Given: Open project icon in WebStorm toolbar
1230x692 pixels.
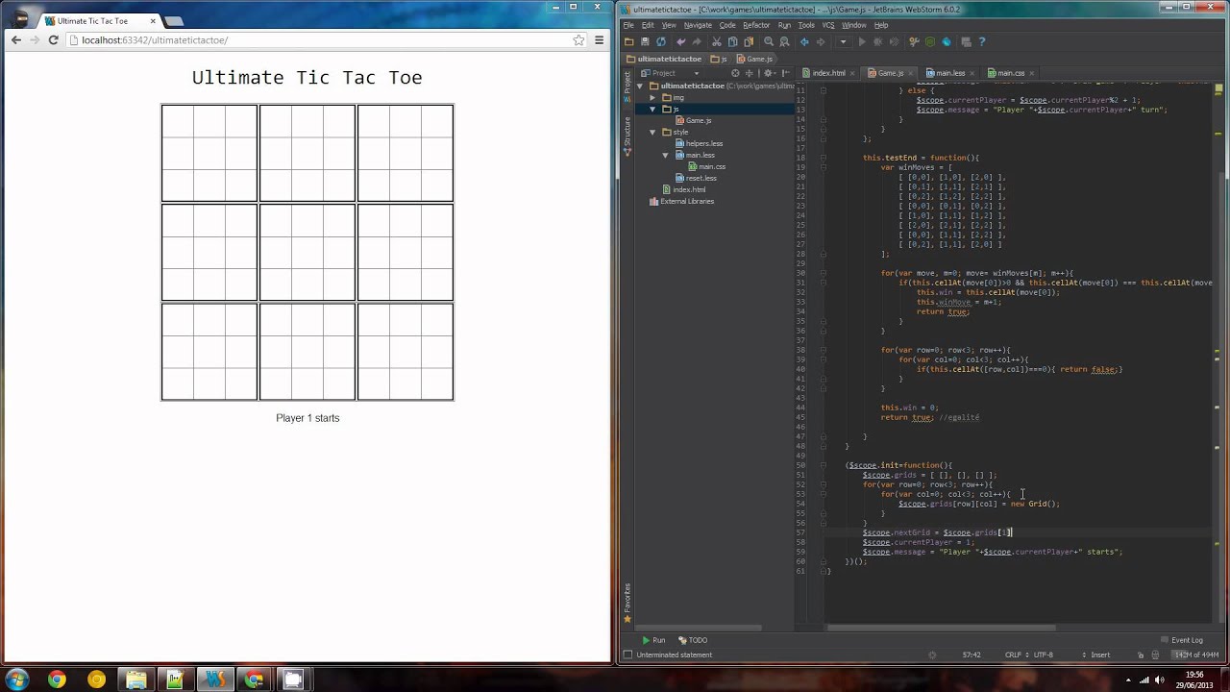Looking at the screenshot, I should (628, 41).
